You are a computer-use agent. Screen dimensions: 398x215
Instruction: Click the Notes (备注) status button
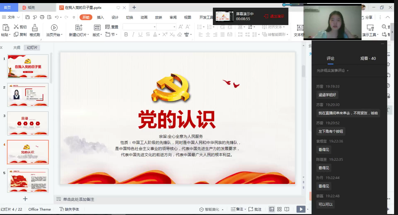[x=238, y=209]
